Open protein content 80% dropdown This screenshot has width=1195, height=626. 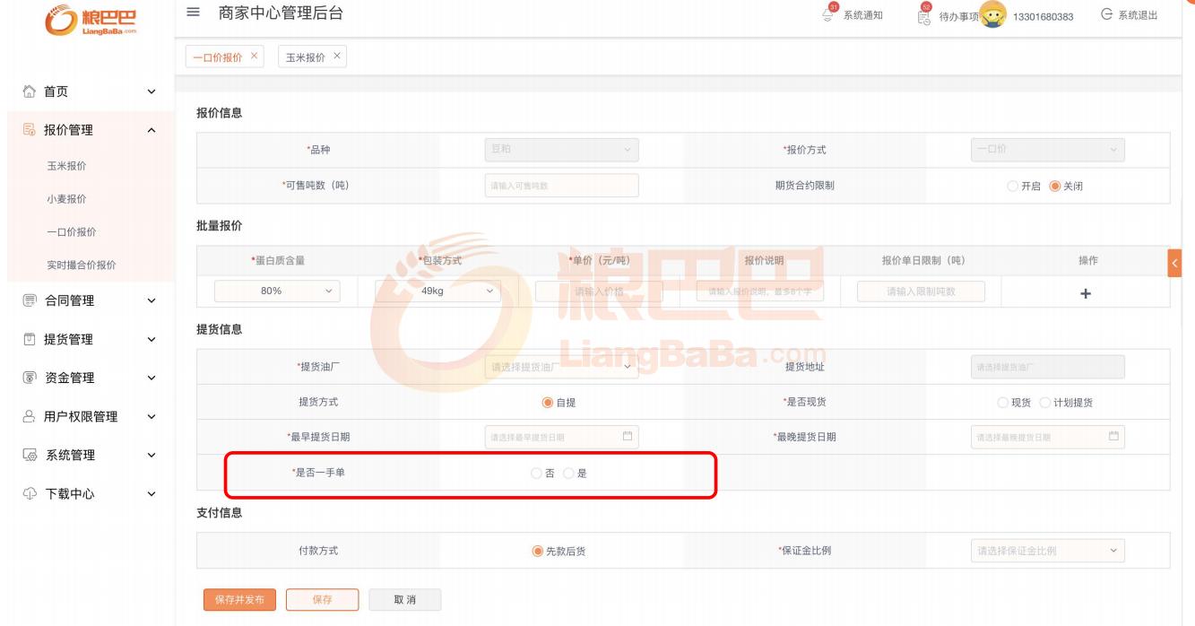tap(278, 291)
